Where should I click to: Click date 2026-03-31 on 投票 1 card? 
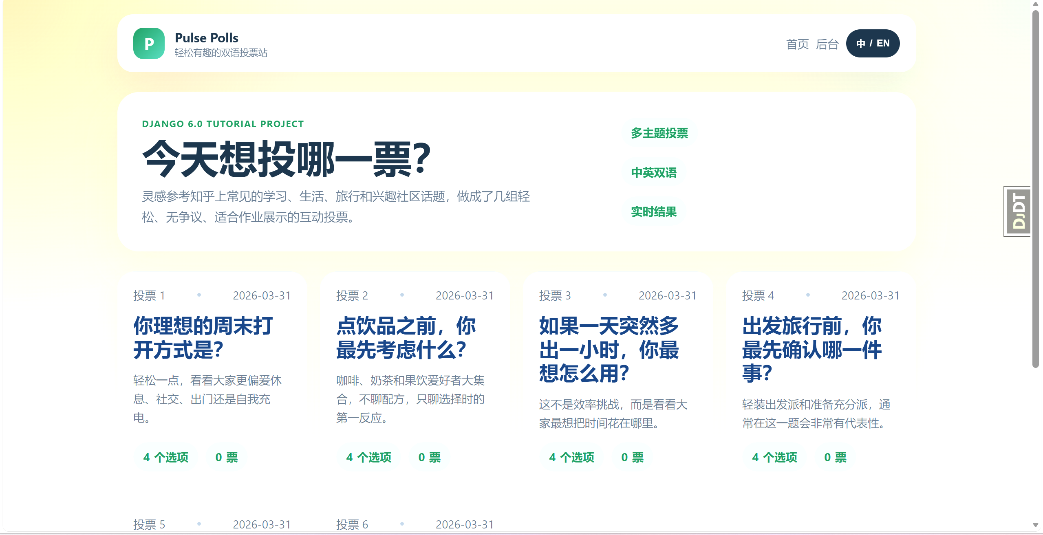pyautogui.click(x=262, y=295)
